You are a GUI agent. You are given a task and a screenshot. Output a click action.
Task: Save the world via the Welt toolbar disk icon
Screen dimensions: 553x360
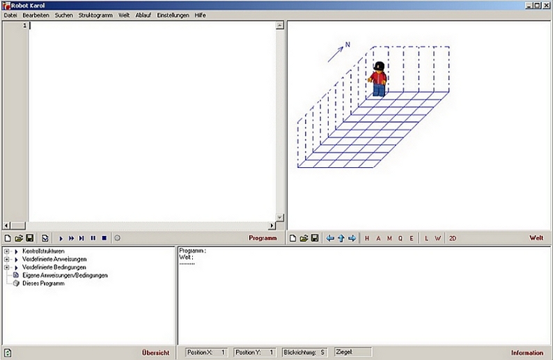point(315,238)
